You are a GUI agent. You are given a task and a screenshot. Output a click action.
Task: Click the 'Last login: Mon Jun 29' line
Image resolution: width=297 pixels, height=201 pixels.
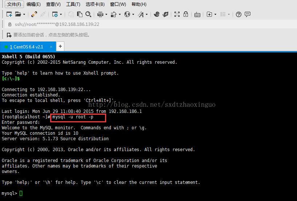point(72,111)
